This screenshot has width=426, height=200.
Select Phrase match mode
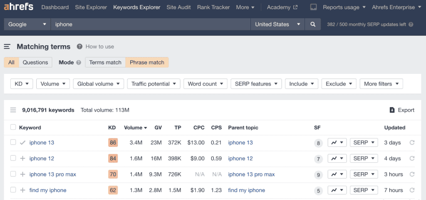click(x=147, y=62)
